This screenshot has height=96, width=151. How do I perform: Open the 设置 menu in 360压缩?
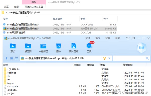[108, 38]
